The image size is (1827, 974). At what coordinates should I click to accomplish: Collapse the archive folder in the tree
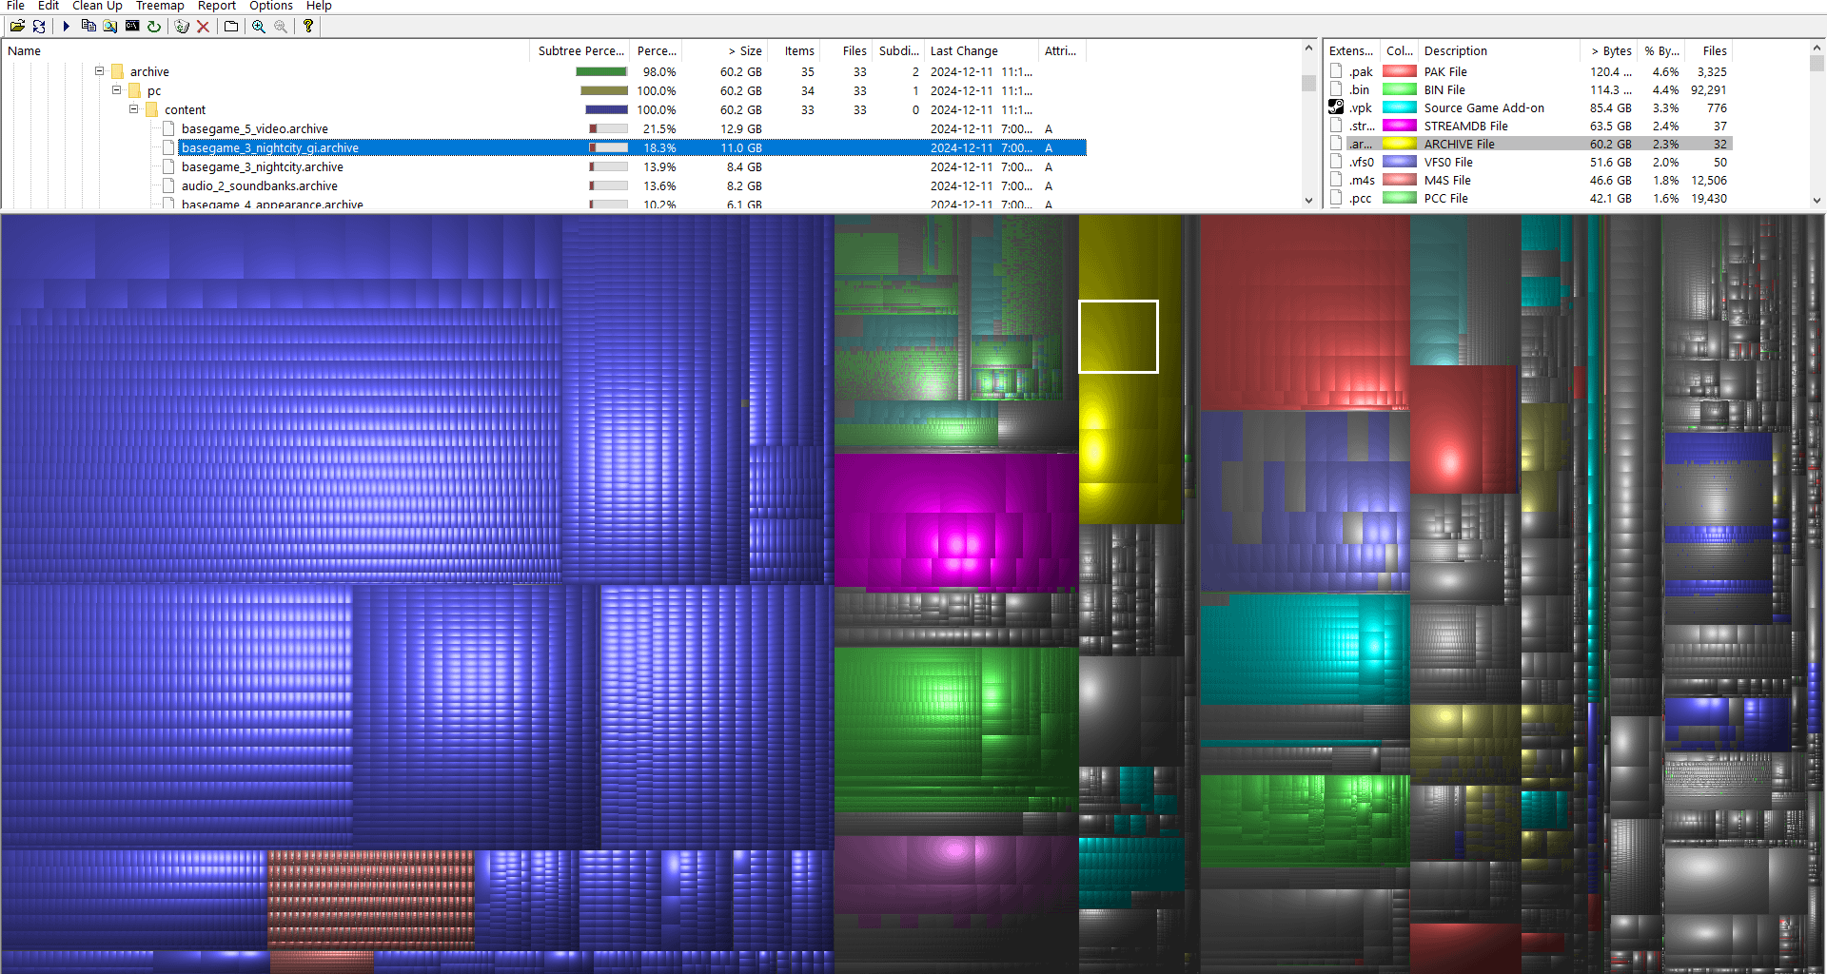coord(99,71)
